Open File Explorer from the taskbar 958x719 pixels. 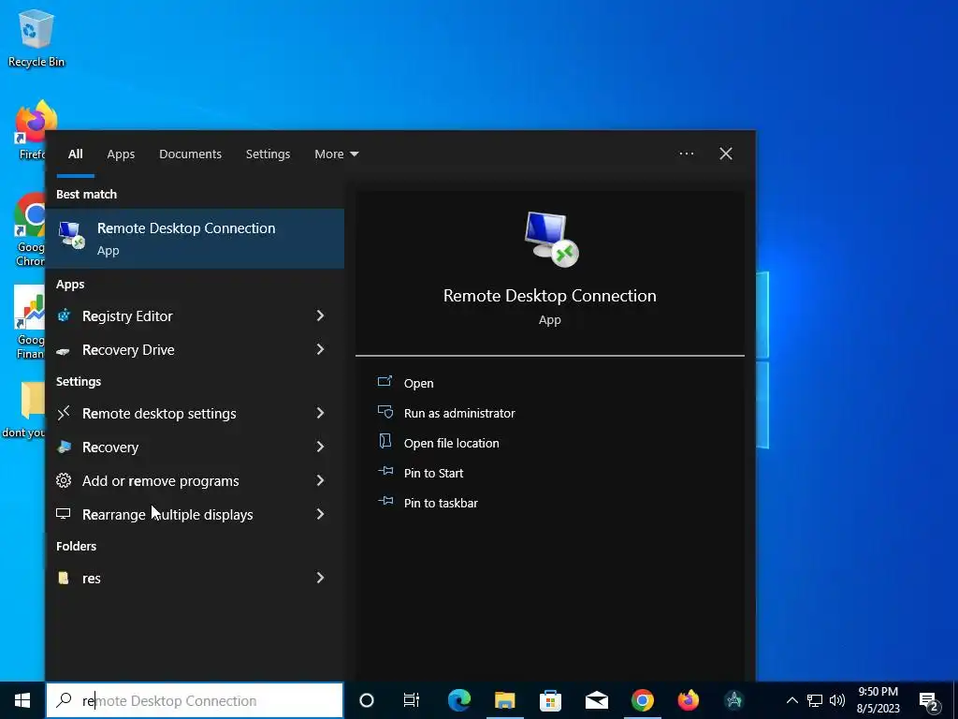(x=504, y=700)
